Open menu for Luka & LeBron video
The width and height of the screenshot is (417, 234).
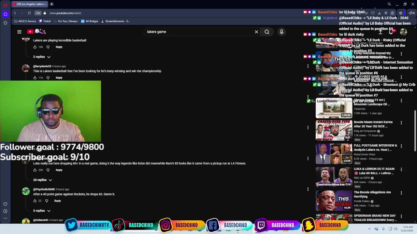coord(401,169)
